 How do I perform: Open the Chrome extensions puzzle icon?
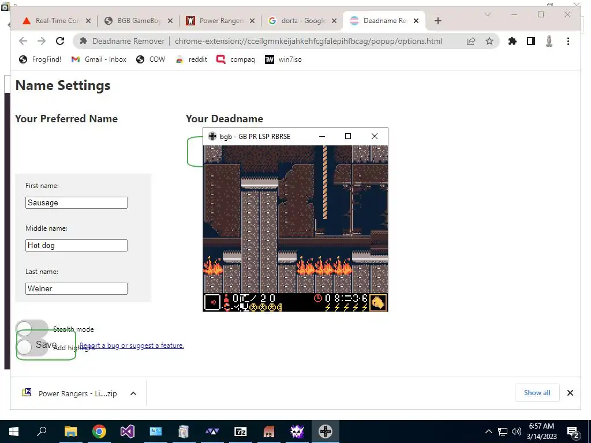[513, 41]
